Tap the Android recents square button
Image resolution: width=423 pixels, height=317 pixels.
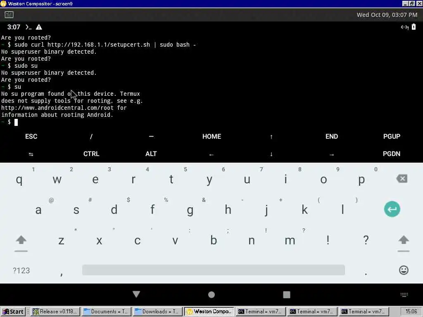tap(287, 295)
